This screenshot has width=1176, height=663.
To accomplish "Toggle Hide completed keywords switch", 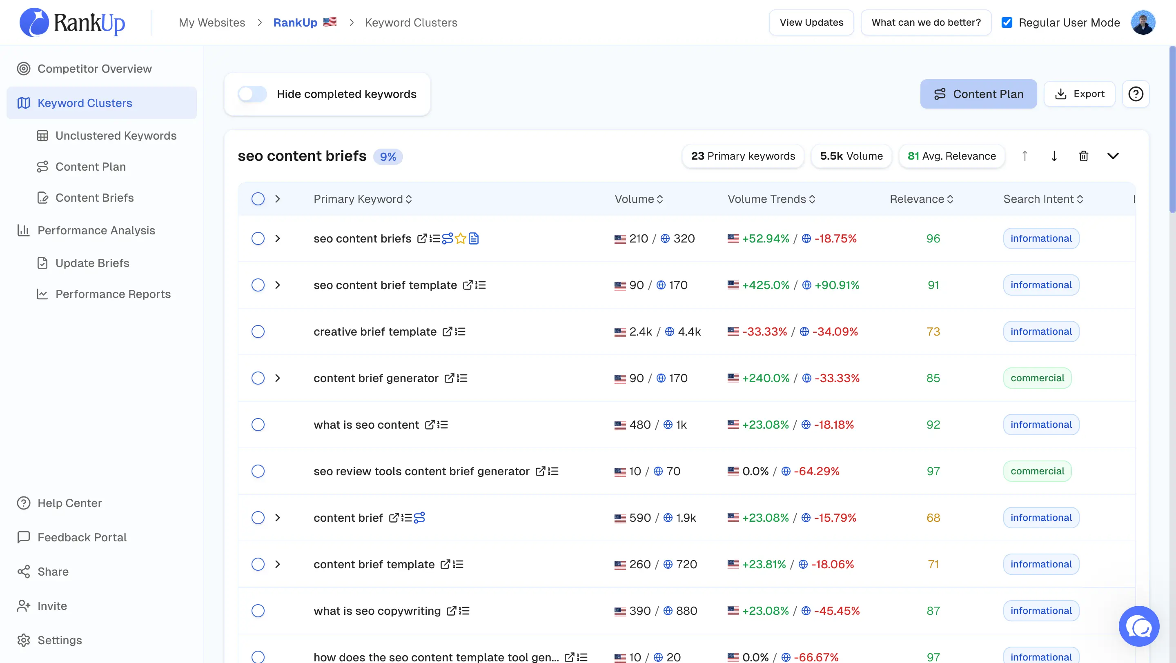I will point(252,94).
